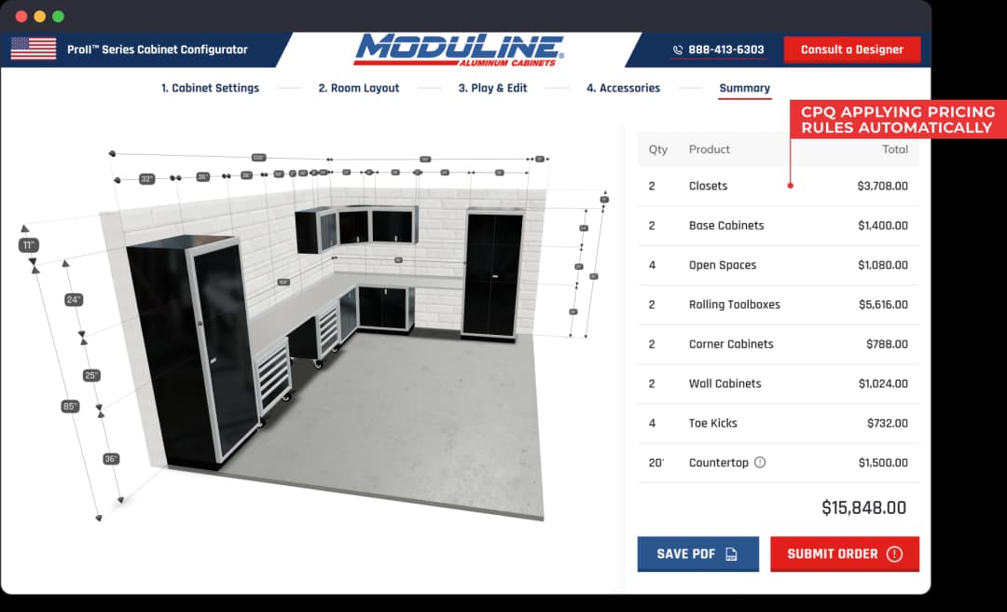Go to 2. Room Layout step

(x=358, y=88)
